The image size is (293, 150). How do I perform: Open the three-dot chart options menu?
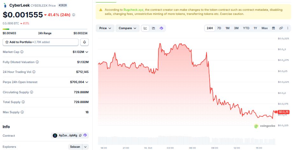(x=288, y=28)
